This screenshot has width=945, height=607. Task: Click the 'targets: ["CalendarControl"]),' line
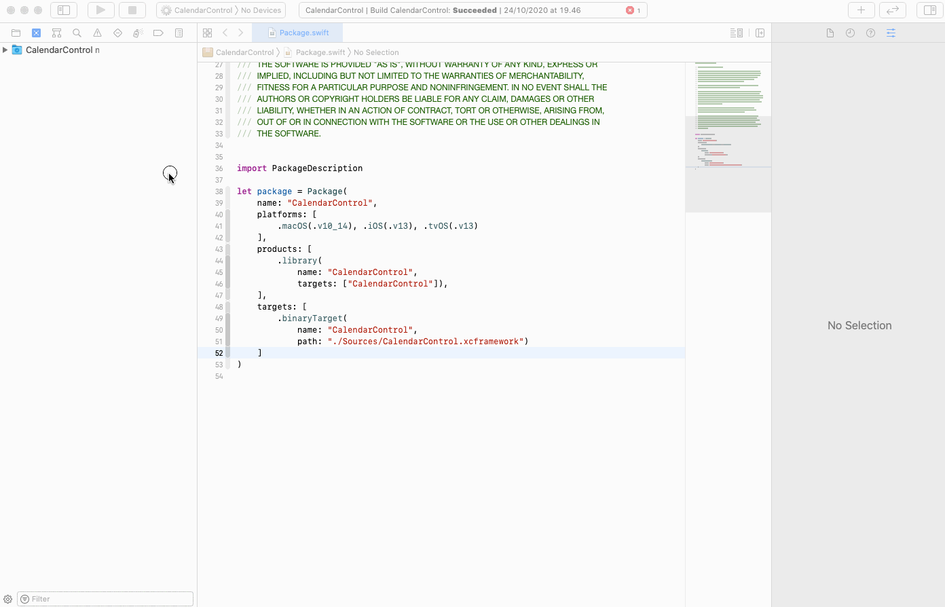(x=373, y=284)
